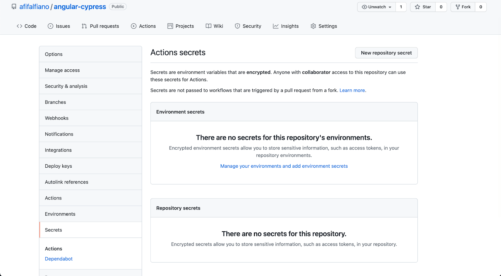Open the Code tab

click(x=27, y=26)
